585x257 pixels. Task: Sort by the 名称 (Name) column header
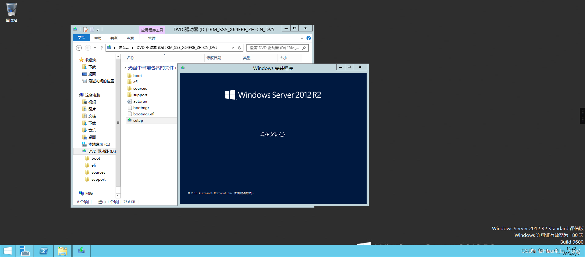(x=131, y=58)
